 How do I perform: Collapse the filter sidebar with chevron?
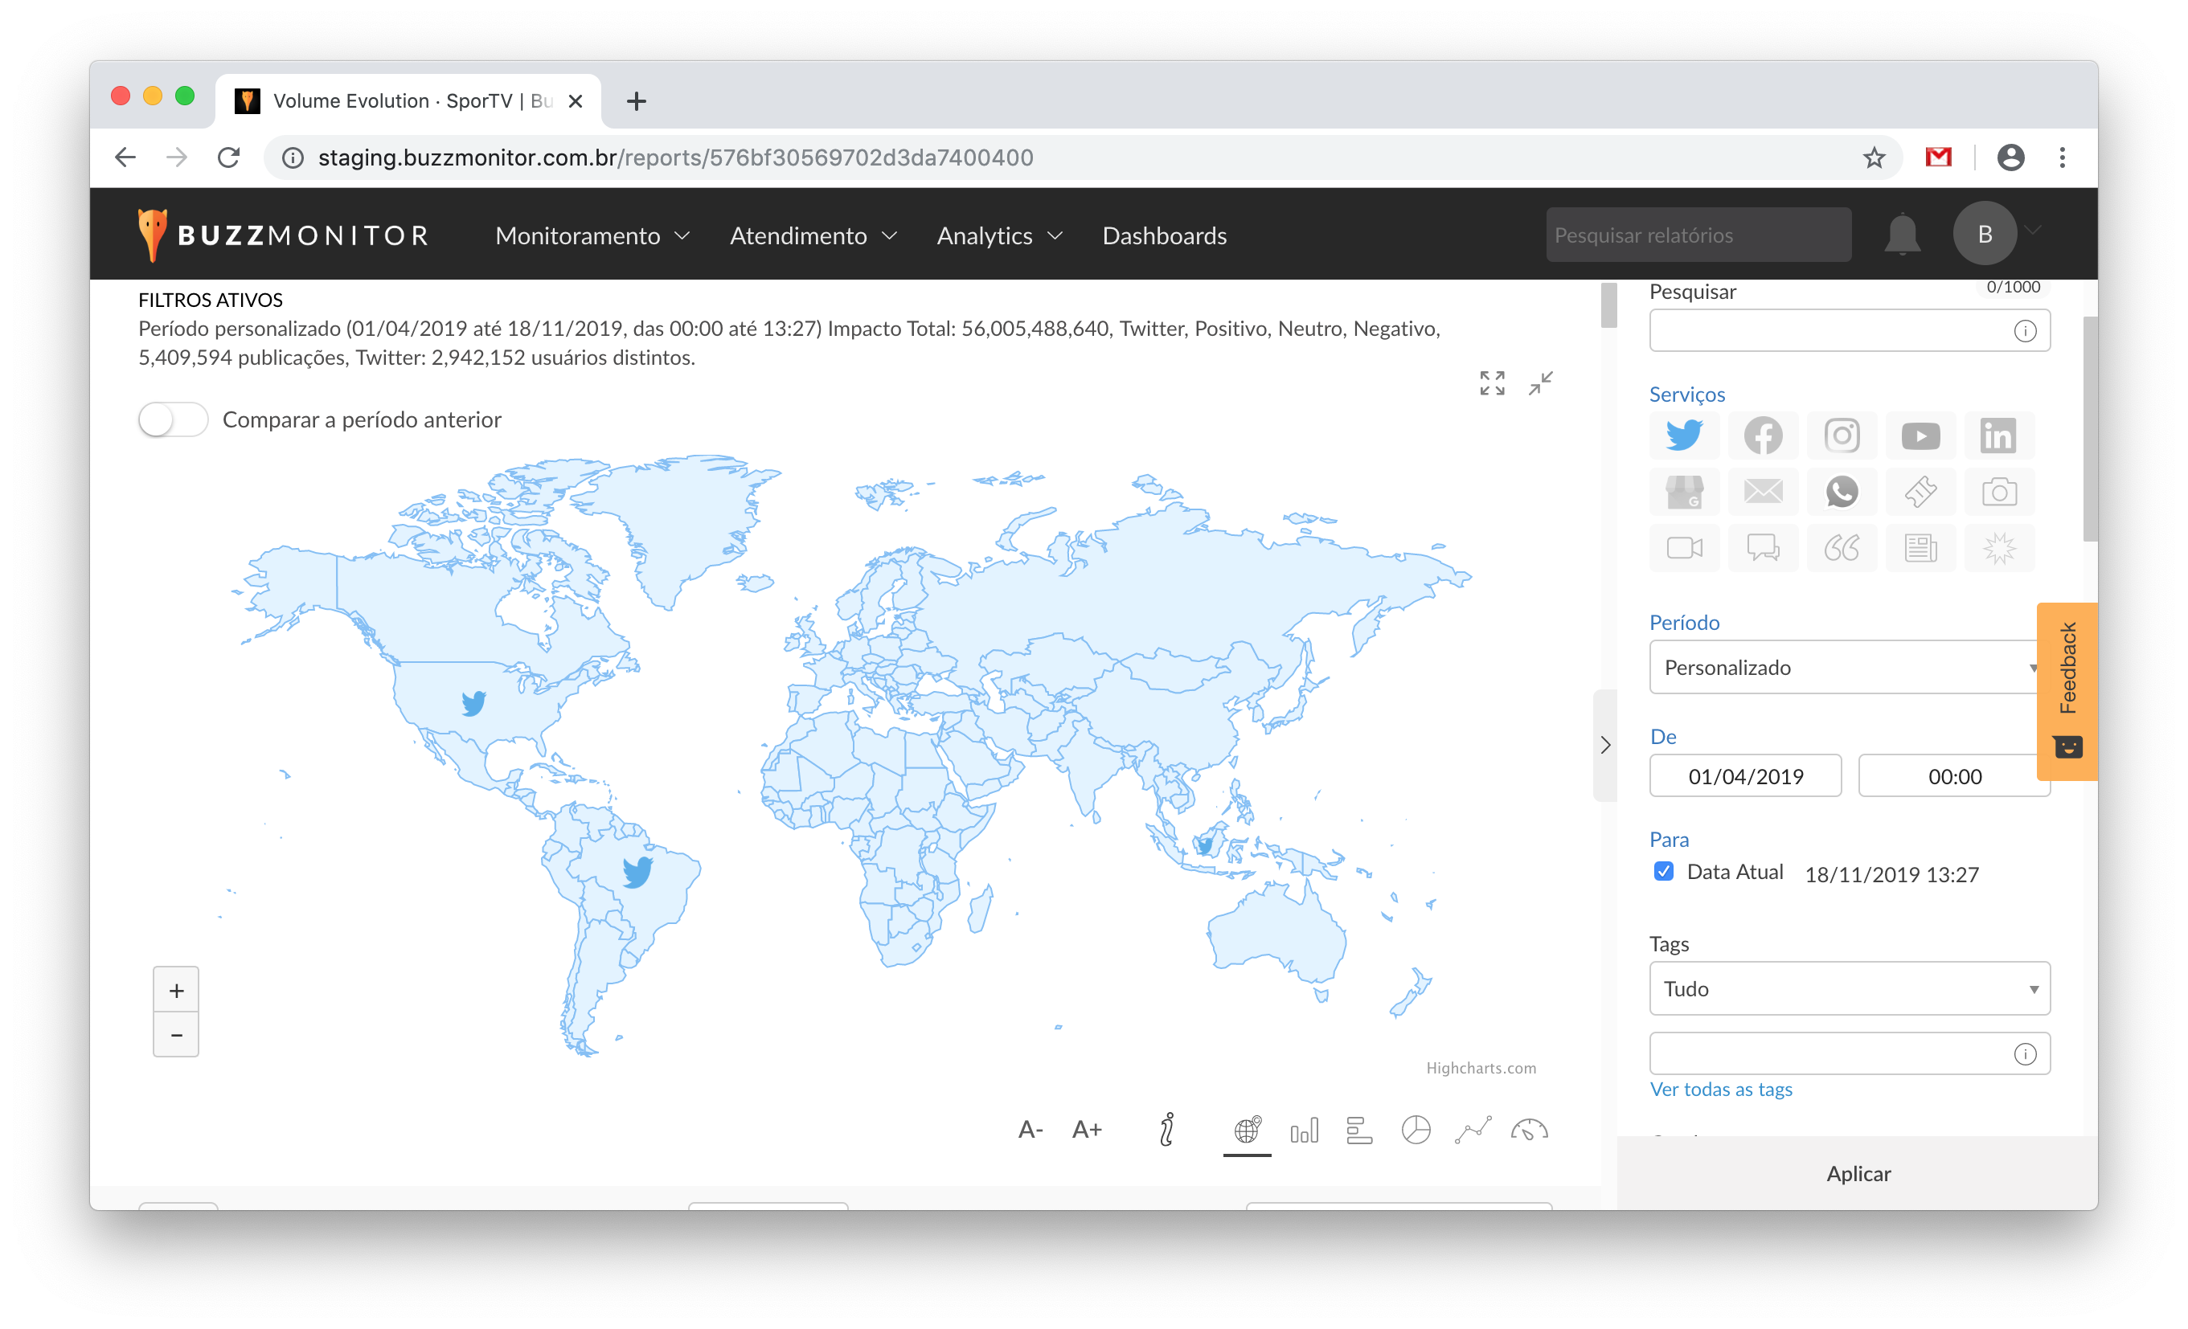(1604, 745)
